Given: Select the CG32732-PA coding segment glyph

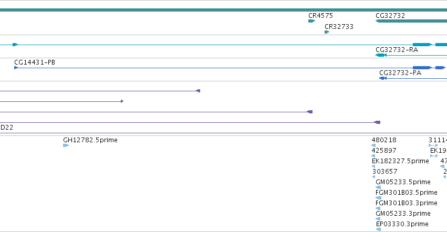Looking at the screenshot, I should [383, 78].
